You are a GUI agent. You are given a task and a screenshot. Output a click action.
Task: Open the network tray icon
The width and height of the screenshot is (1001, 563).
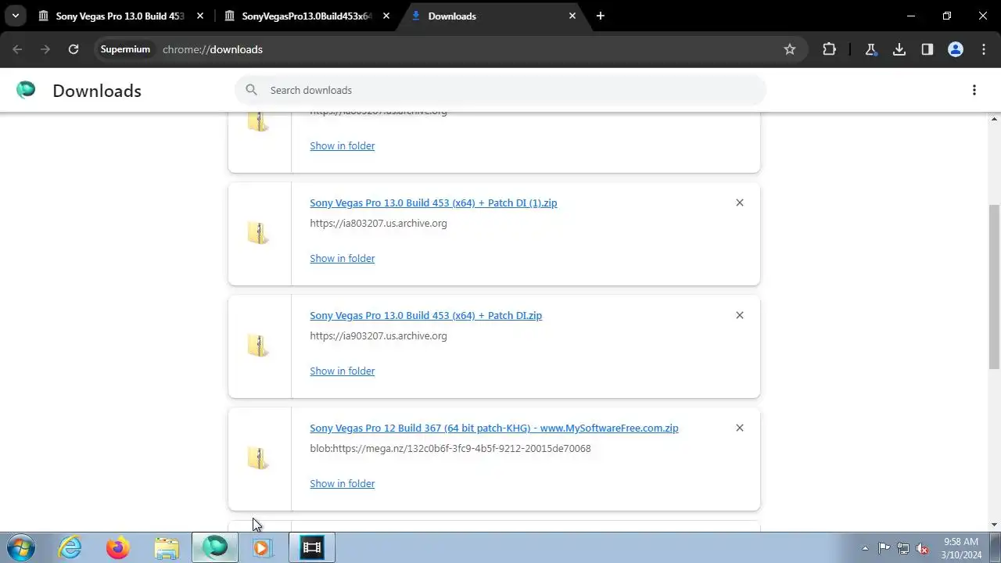903,548
